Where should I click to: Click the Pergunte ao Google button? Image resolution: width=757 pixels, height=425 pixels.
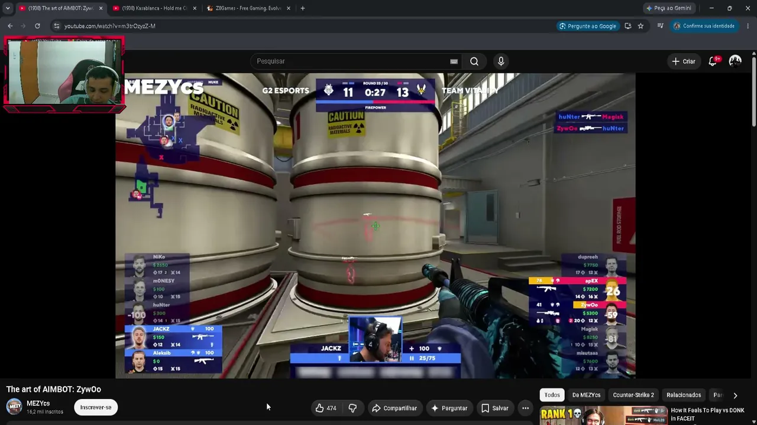pyautogui.click(x=587, y=26)
